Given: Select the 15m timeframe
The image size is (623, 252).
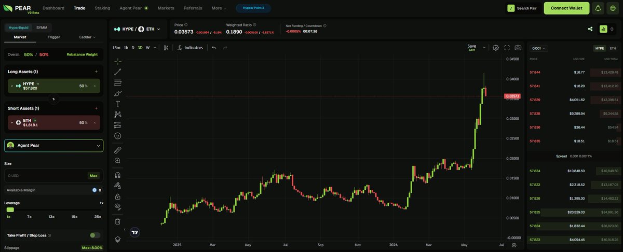Looking at the screenshot, I should point(116,48).
